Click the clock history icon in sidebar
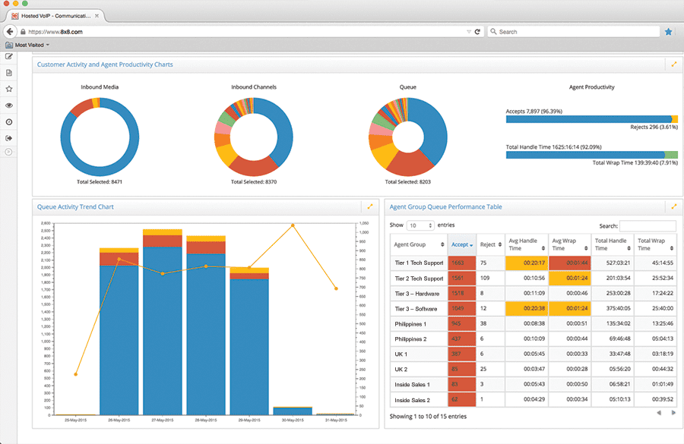Viewport: 684px width, 444px height. point(9,122)
